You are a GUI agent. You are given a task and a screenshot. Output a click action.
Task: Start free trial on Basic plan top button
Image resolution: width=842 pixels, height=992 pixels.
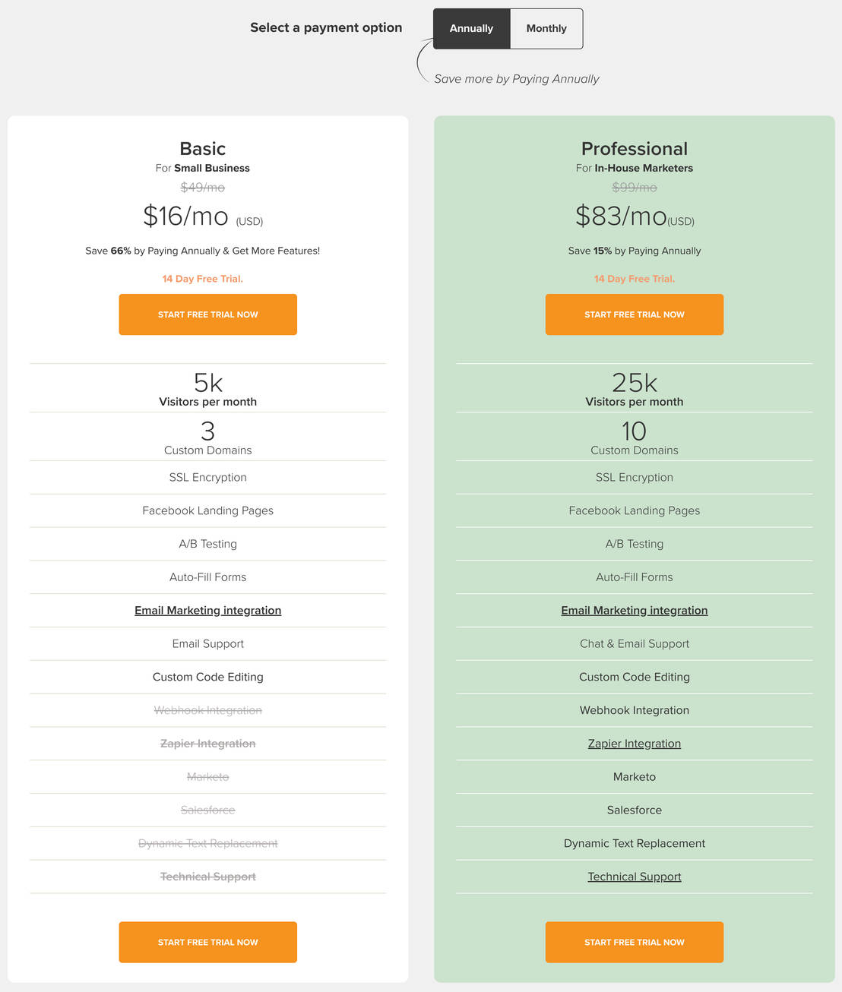point(207,314)
